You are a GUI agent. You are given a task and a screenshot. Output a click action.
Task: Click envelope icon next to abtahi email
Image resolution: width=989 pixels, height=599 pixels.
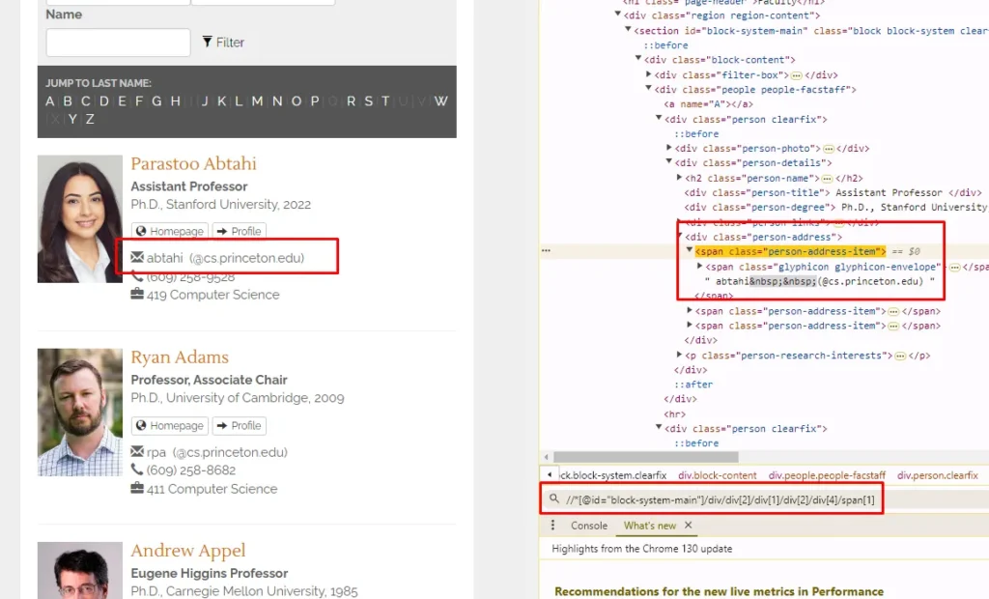click(137, 258)
